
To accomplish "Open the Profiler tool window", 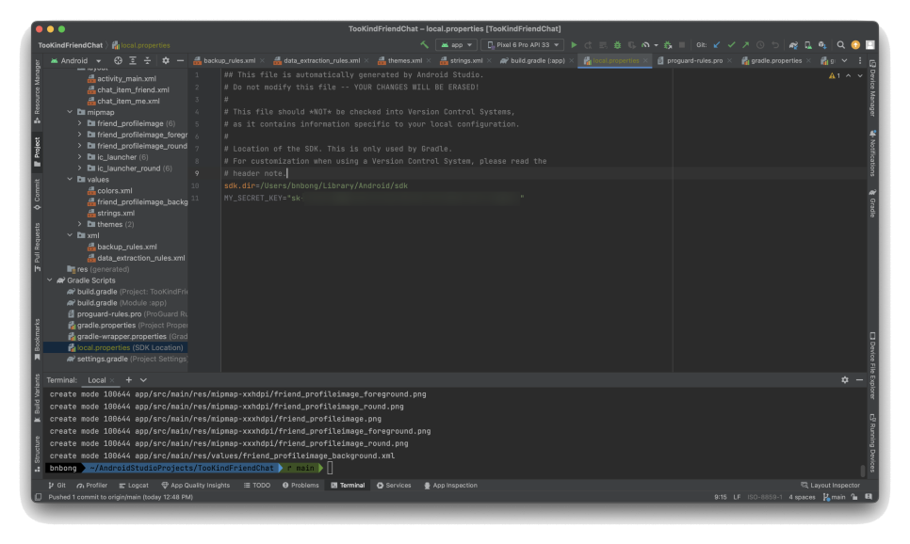I will (92, 486).
